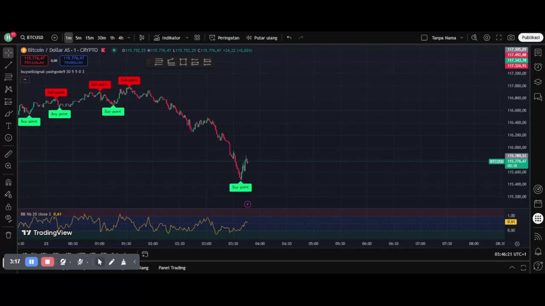This screenshot has width=545, height=306.
Task: Select the 1m timeframe
Action: (x=69, y=38)
